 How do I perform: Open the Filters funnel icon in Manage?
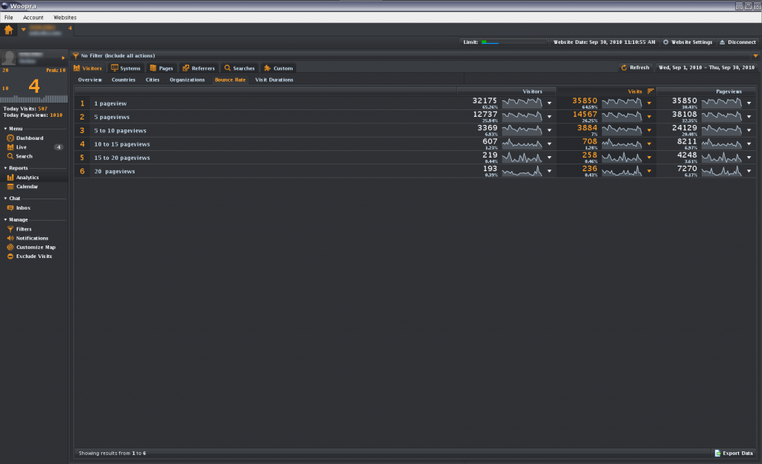click(10, 229)
